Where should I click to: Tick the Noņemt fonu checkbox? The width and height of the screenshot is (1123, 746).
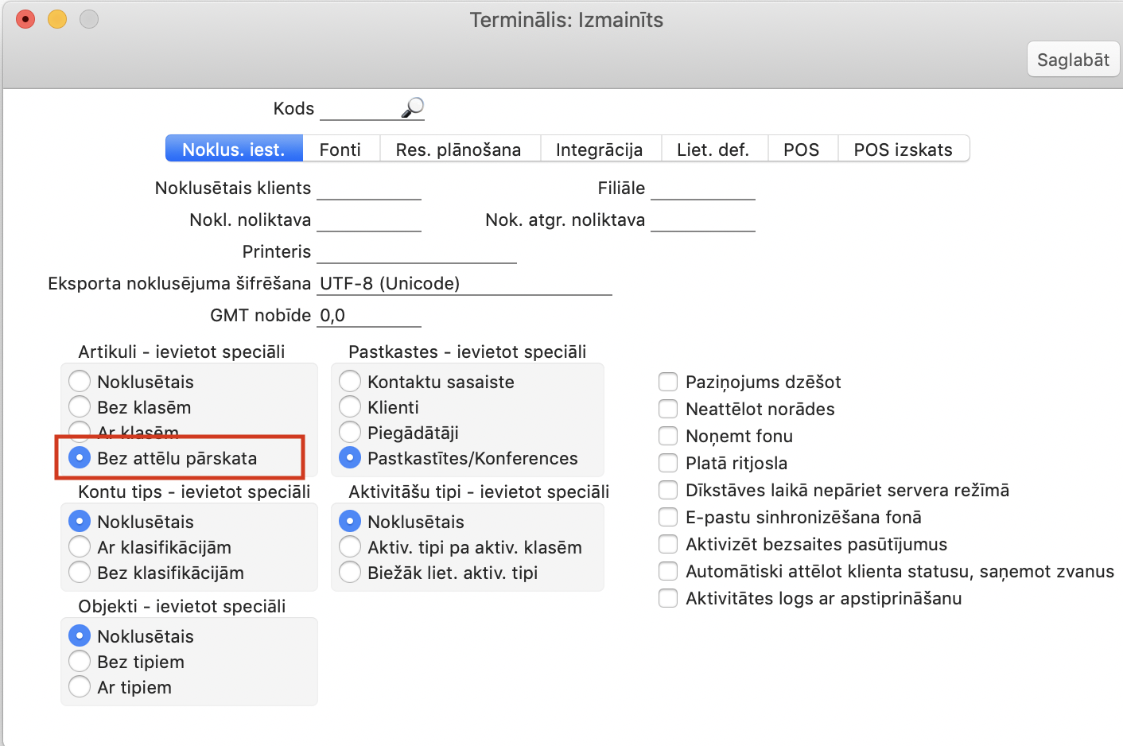[x=668, y=436]
